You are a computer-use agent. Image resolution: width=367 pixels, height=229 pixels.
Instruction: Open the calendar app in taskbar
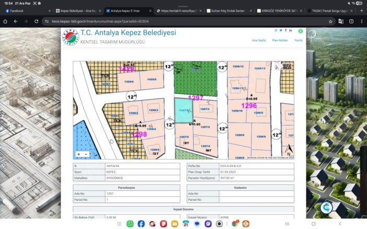tap(185, 224)
